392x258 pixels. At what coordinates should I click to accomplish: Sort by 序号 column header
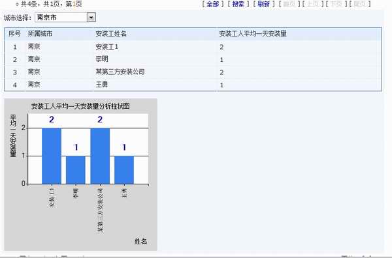tap(14, 34)
